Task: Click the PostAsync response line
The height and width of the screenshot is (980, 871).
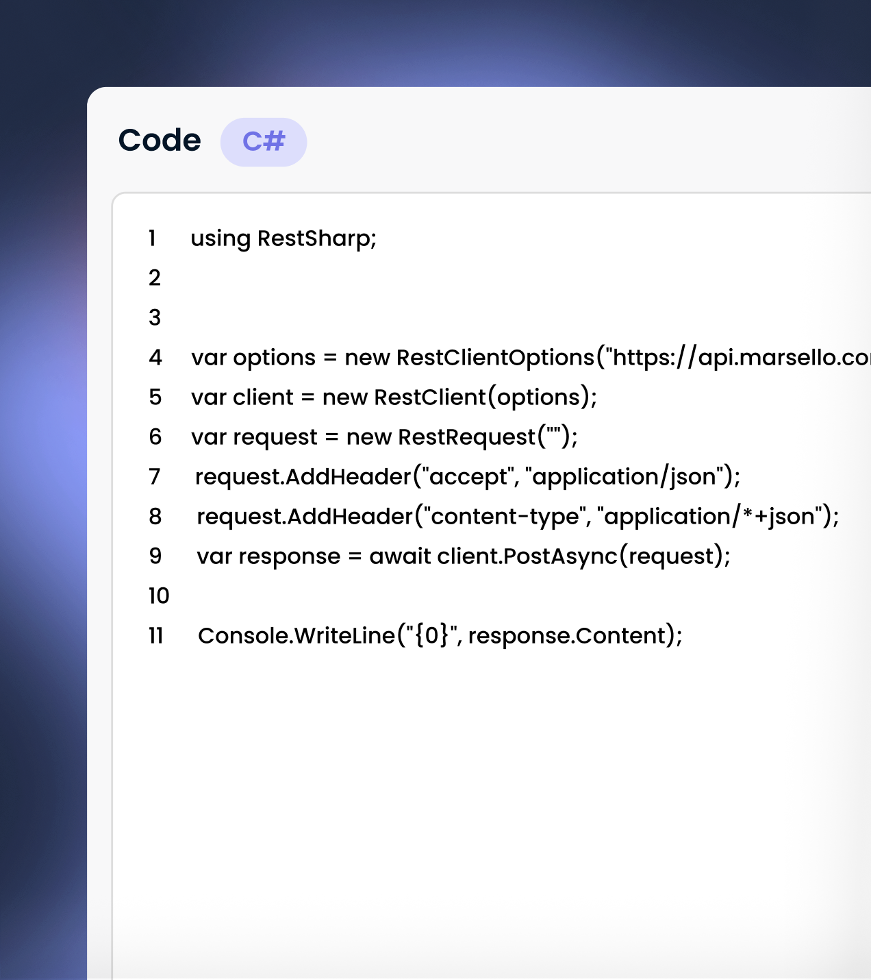Action: [464, 556]
